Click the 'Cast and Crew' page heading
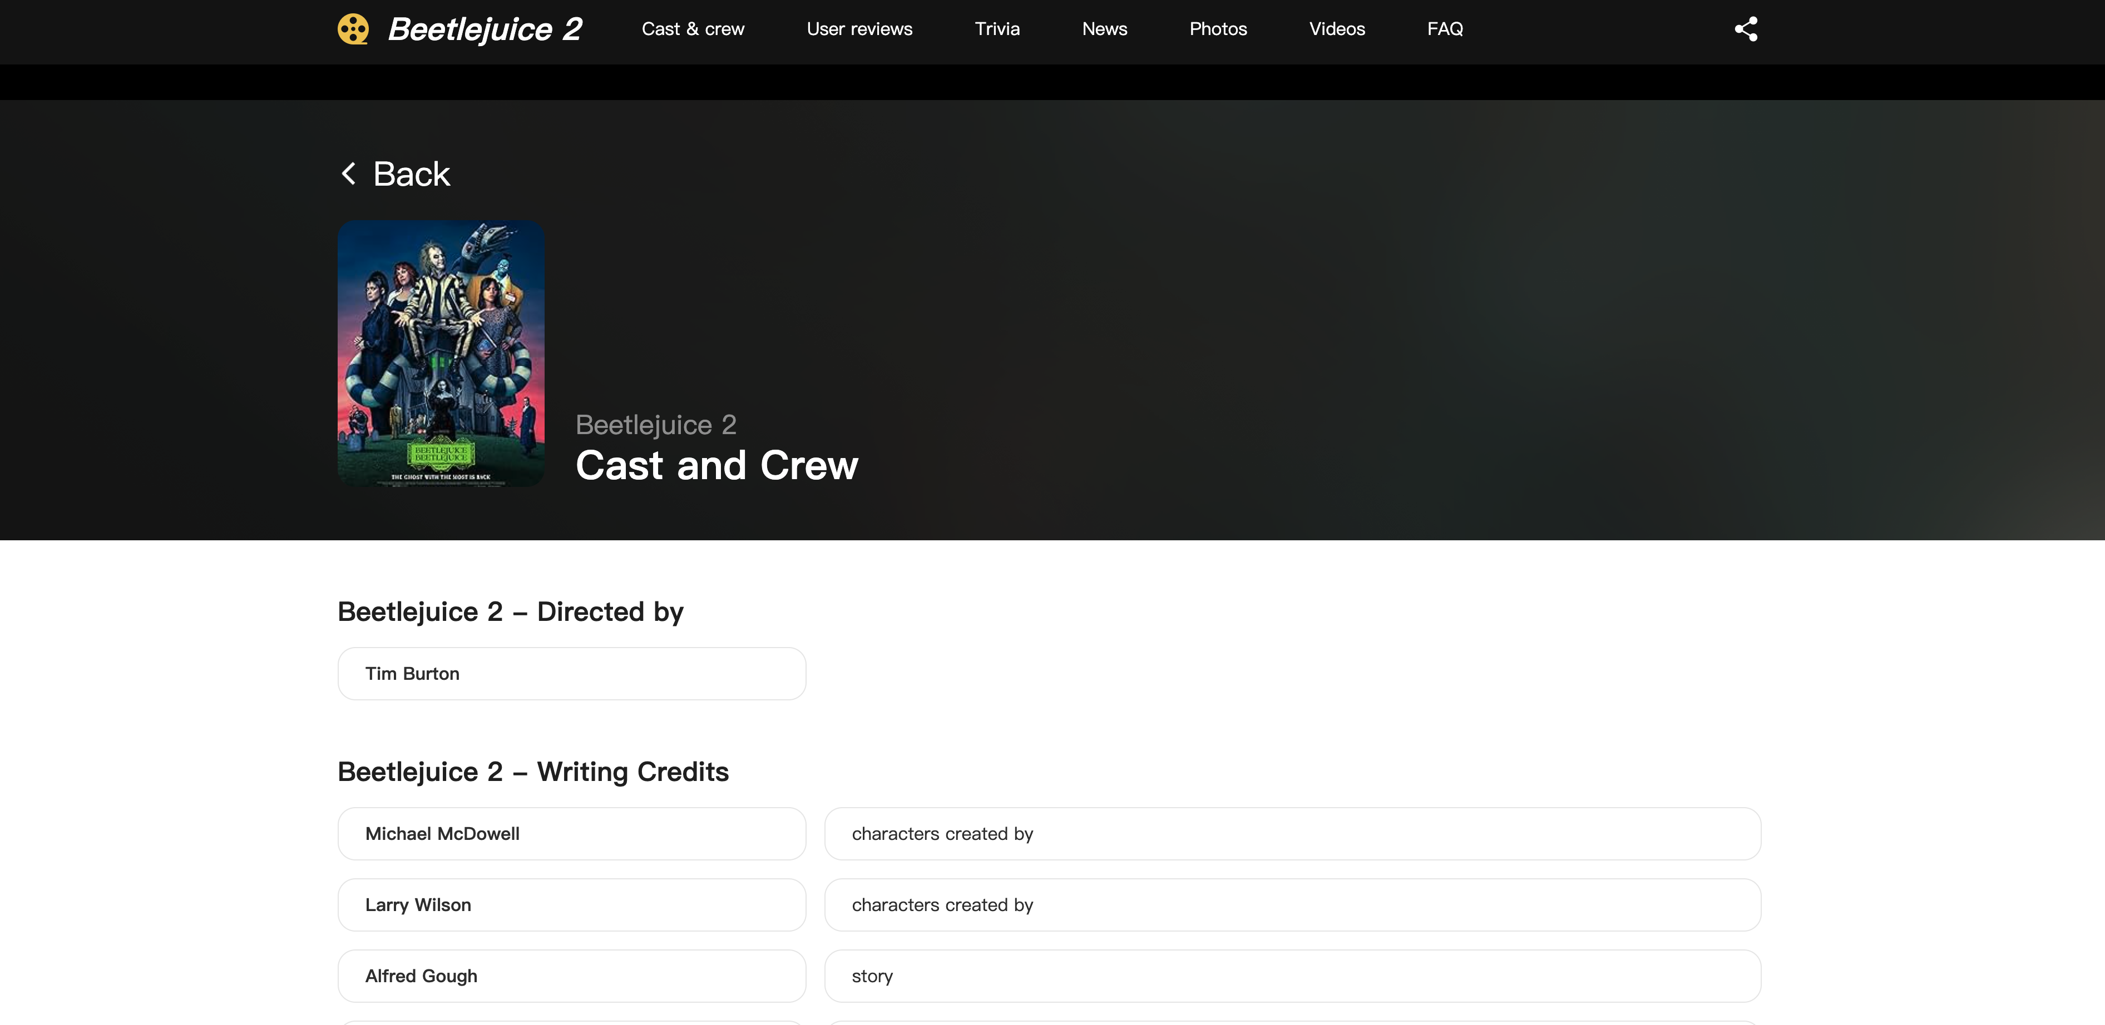 pyautogui.click(x=717, y=466)
